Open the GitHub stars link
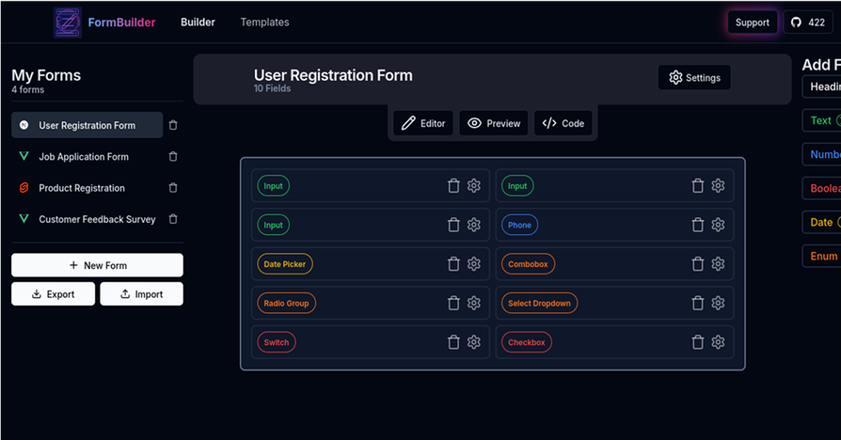The width and height of the screenshot is (841, 440). (x=808, y=23)
